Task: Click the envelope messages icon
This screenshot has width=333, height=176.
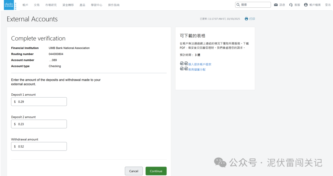Action: point(276,5)
